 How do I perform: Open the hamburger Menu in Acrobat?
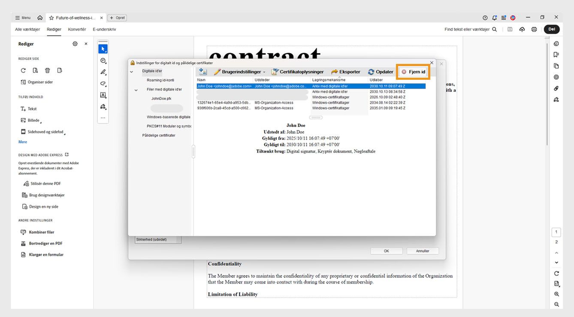(23, 18)
